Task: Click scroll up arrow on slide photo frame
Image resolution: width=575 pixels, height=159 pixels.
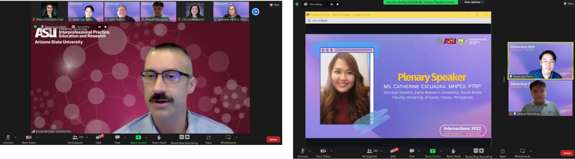Action: (x=372, y=115)
